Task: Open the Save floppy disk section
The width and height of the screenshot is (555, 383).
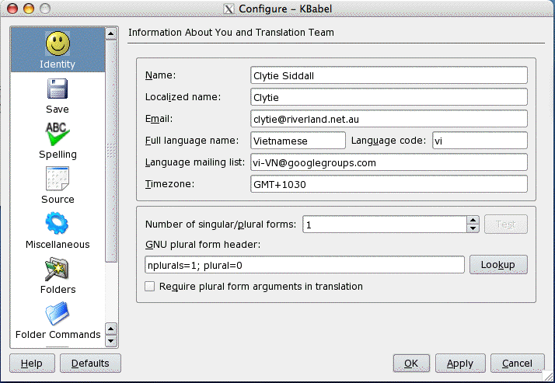Action: (x=58, y=89)
